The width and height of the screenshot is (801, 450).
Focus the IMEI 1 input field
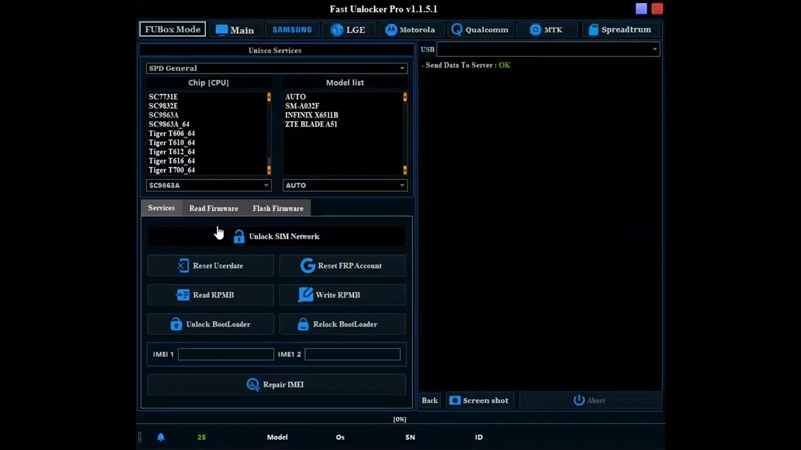coord(226,354)
